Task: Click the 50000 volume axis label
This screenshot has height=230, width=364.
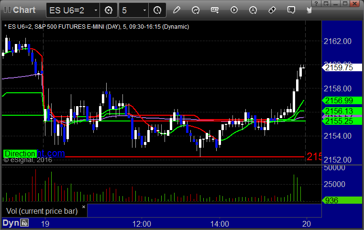Action: (334, 167)
